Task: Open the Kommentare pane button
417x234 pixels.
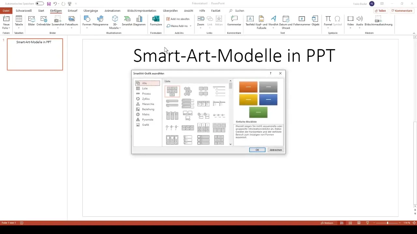Action: pos(402,11)
